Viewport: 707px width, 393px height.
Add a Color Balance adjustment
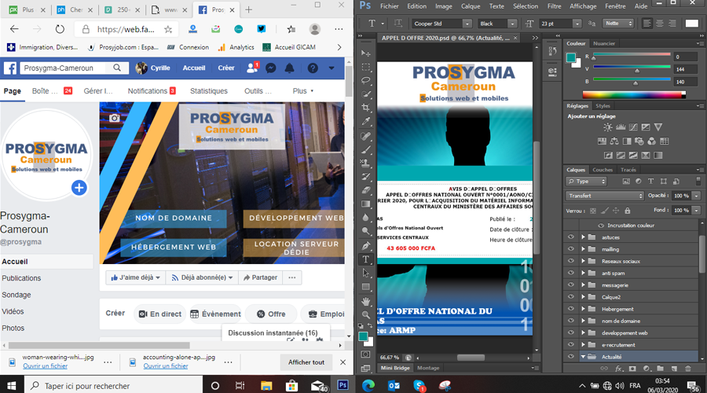(x=614, y=141)
